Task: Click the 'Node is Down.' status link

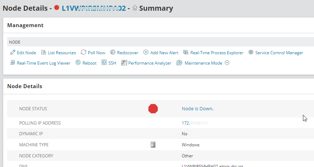Action: [x=198, y=109]
